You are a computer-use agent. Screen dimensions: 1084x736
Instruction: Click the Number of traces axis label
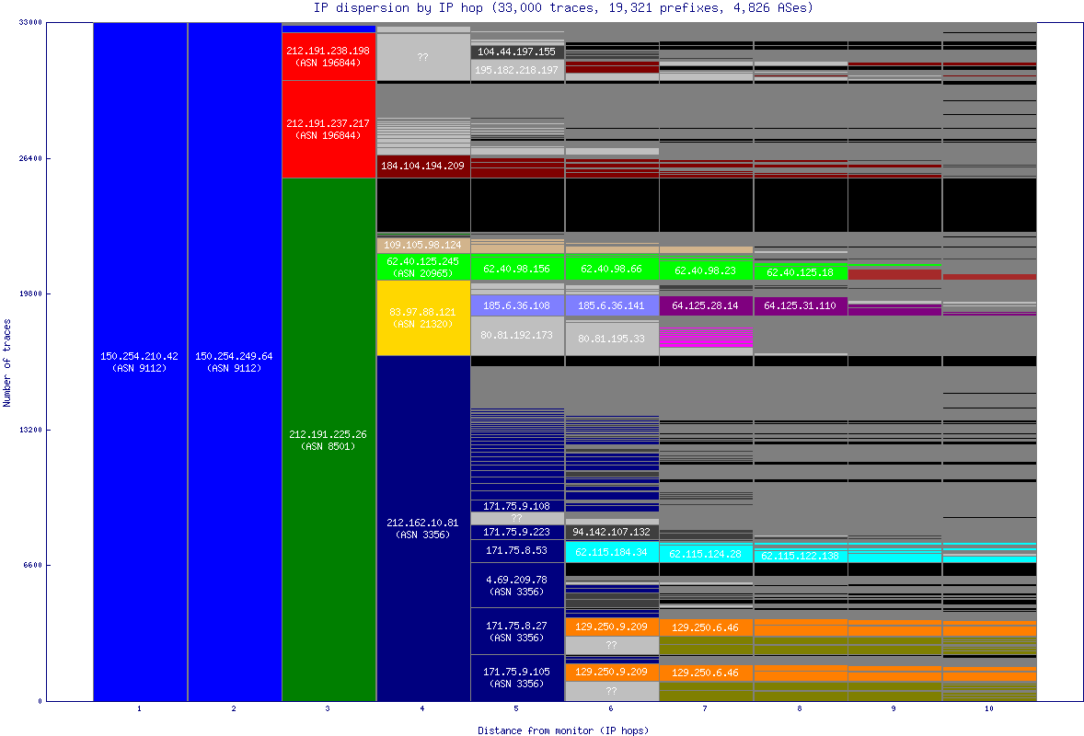pos(7,362)
